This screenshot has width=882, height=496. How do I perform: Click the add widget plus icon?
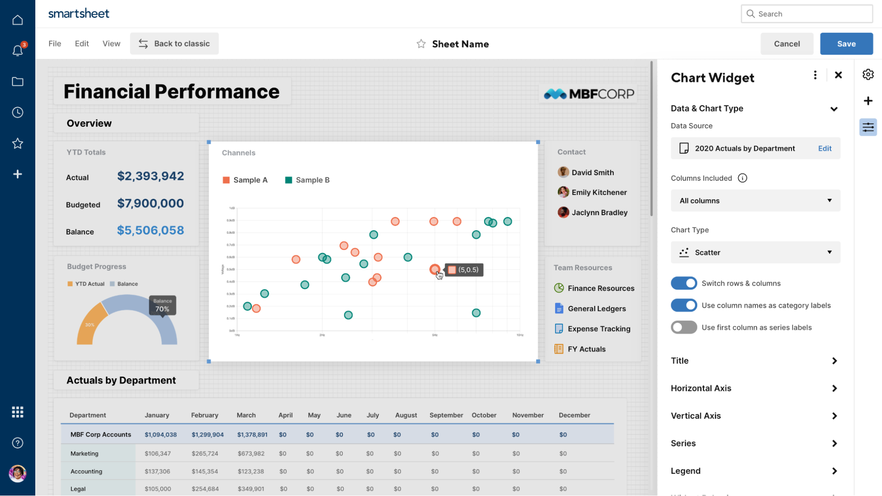868,101
